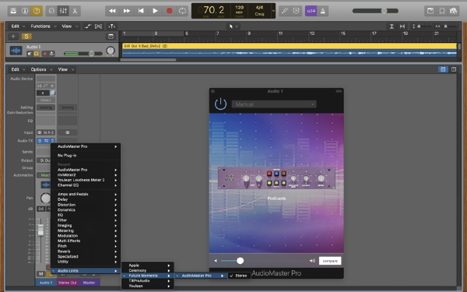This screenshot has width=467, height=292.
Task: Open the mixer View menu
Action: (66, 69)
